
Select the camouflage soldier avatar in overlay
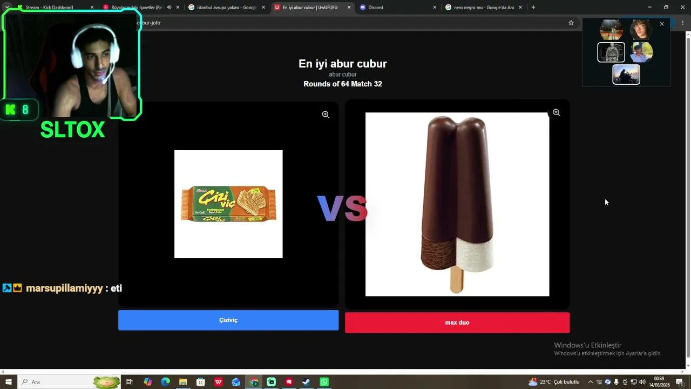pos(611,52)
